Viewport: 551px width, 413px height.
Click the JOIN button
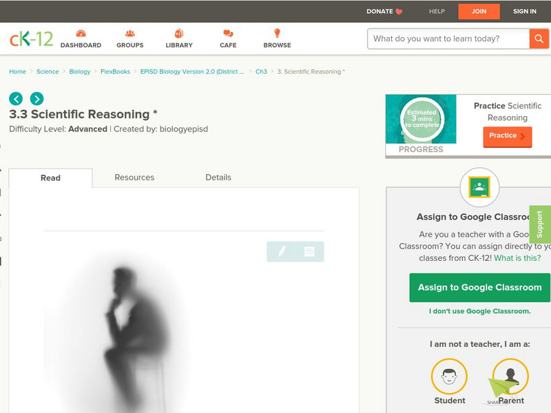[479, 12]
